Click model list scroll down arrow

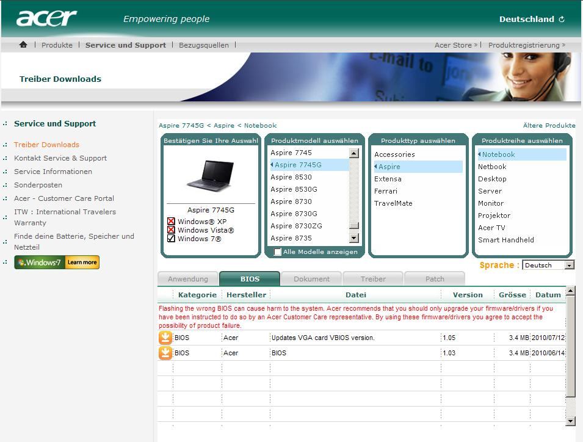point(354,238)
